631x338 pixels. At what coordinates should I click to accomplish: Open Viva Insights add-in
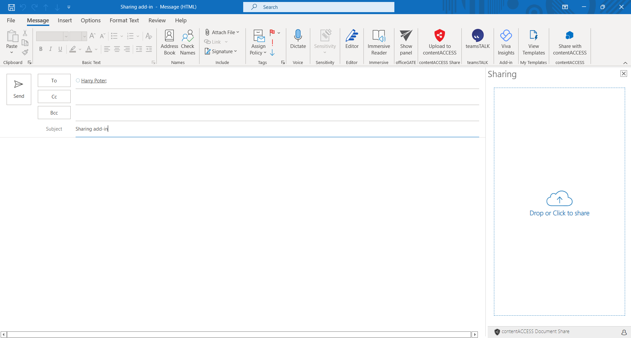click(506, 42)
